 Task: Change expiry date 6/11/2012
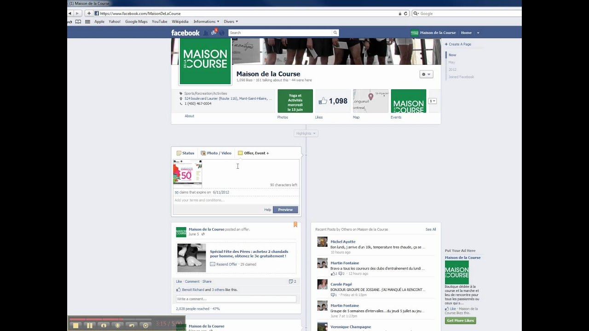click(x=221, y=192)
